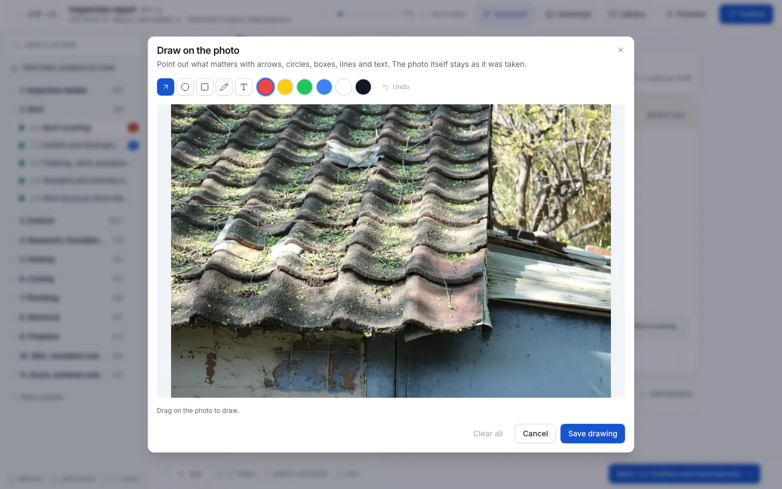Select the pencil line tool
Image resolution: width=782 pixels, height=489 pixels.
pos(224,87)
